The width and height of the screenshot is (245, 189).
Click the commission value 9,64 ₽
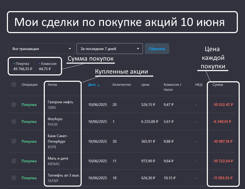point(169,161)
